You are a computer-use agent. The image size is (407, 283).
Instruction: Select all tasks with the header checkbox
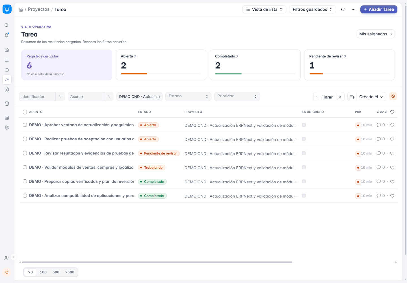click(25, 112)
